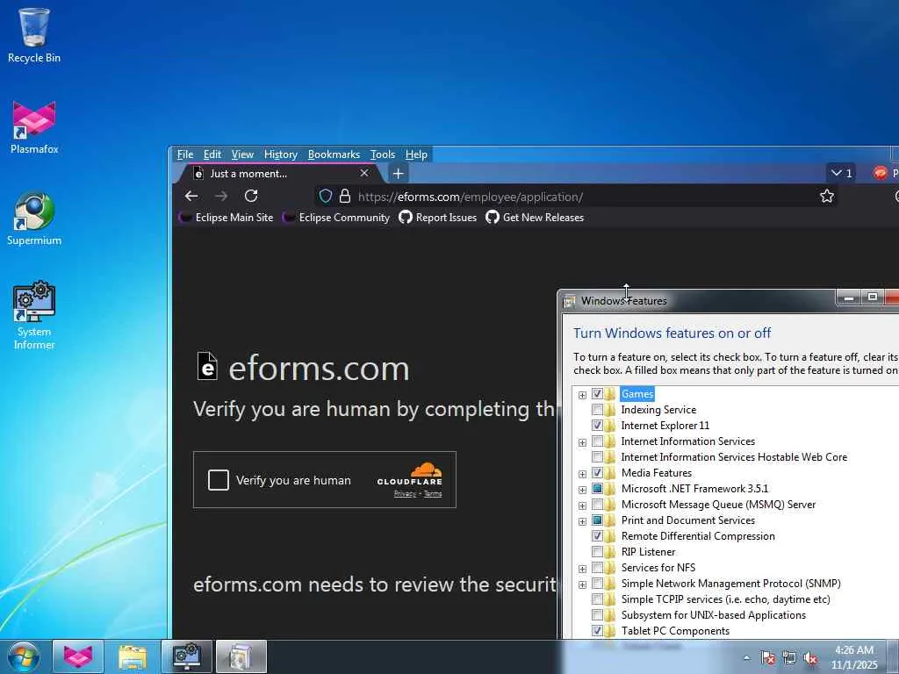
Task: Open Cloudflare Privacy link
Action: (x=405, y=493)
